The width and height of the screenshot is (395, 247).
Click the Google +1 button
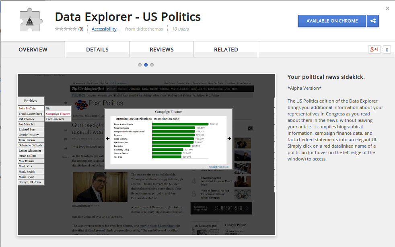coord(374,49)
